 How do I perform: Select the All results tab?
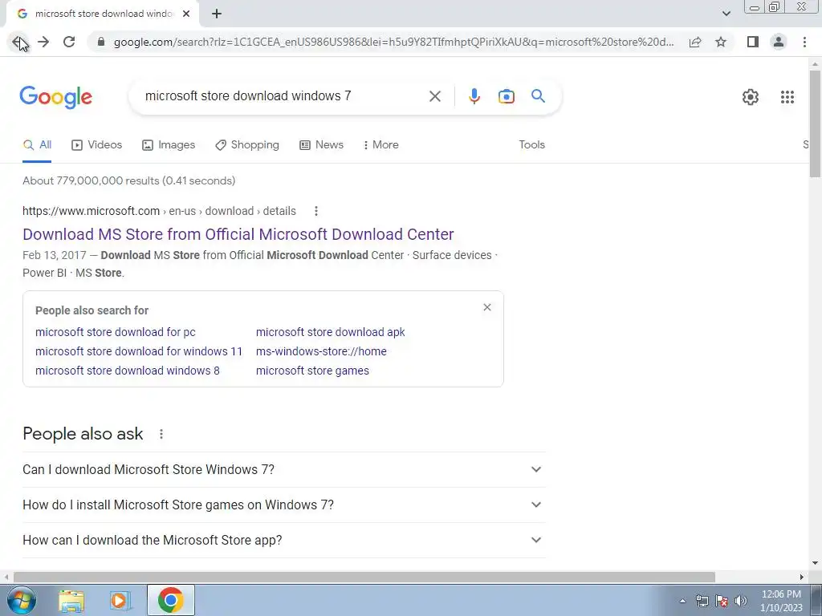click(x=37, y=145)
